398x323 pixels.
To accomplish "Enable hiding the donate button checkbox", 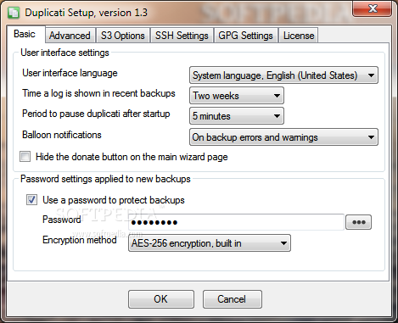I will coord(25,157).
